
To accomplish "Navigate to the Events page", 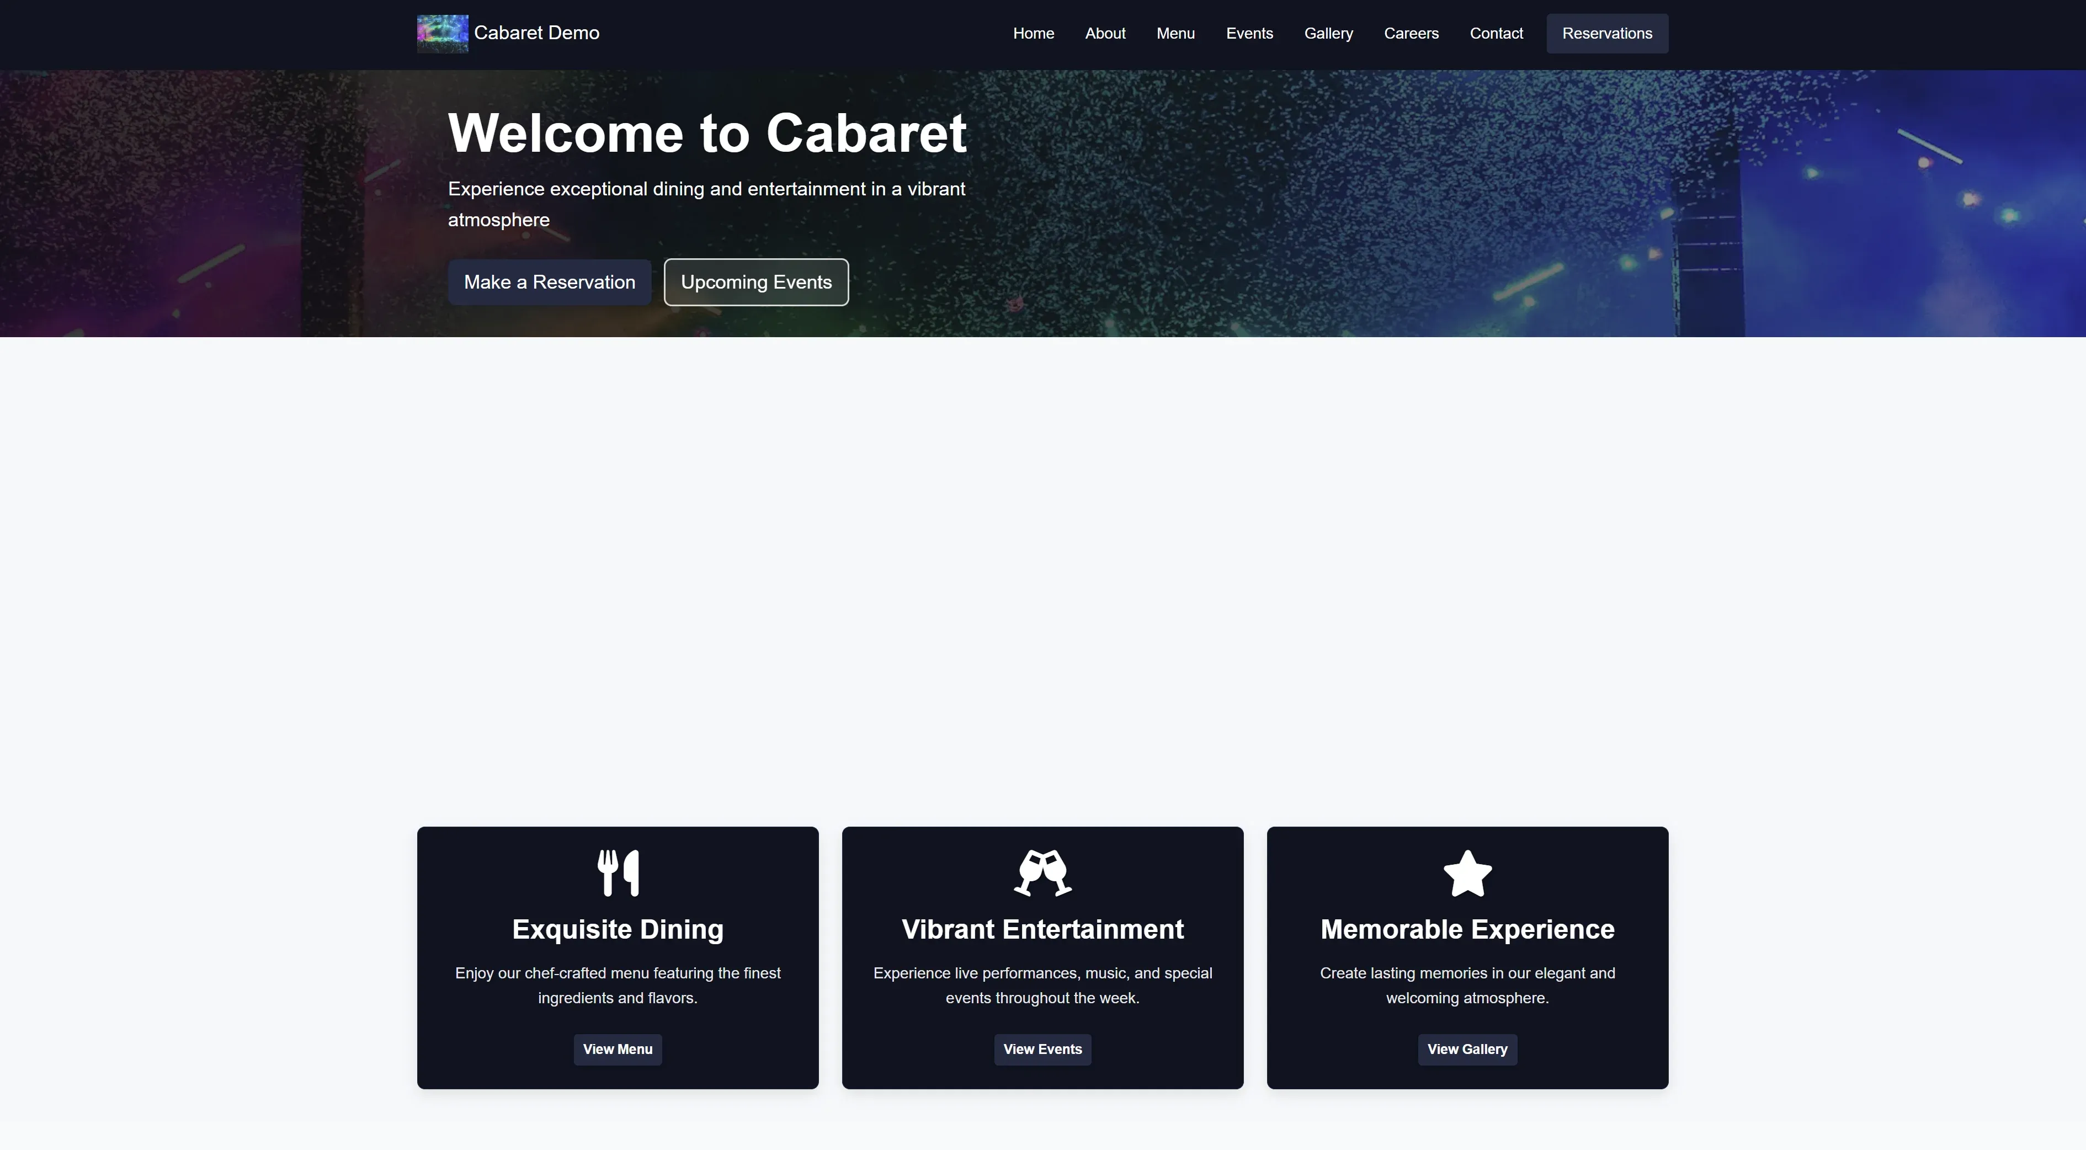I will point(1249,33).
